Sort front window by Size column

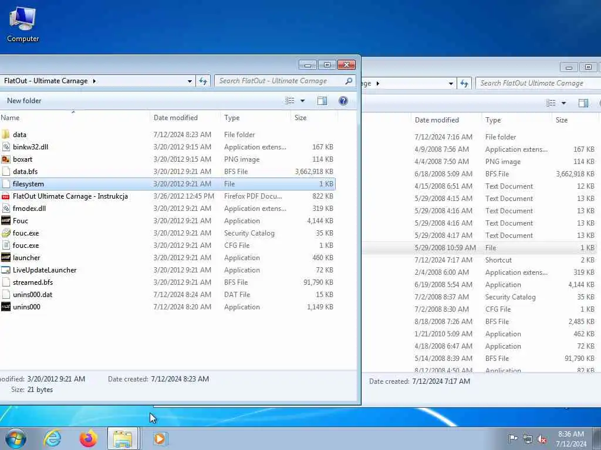(315, 118)
